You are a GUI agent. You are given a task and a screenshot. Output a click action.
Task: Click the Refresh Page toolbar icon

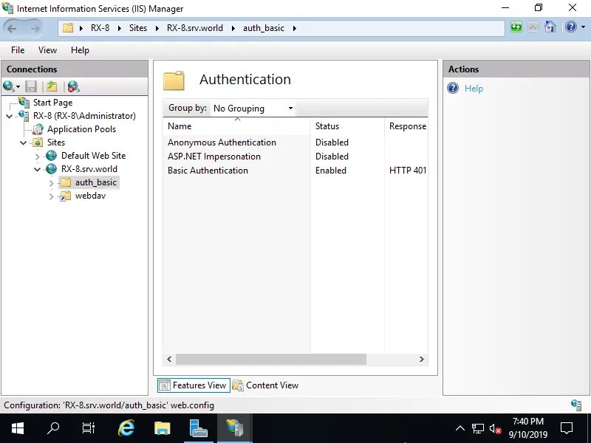pos(516,27)
